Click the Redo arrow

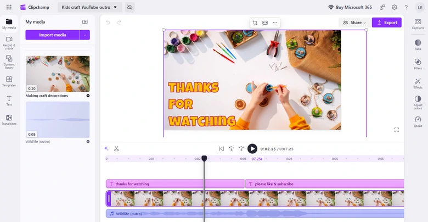(119, 23)
